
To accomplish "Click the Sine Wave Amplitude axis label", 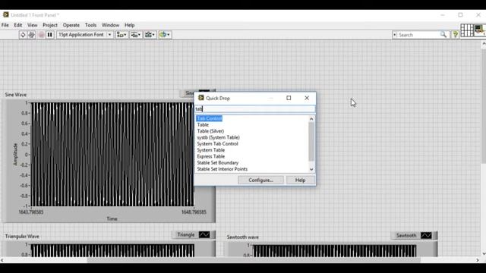I will [15, 154].
